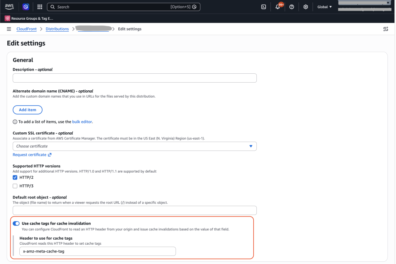
Task: Click the Amazon Q icon in search bar
Action: (194, 7)
